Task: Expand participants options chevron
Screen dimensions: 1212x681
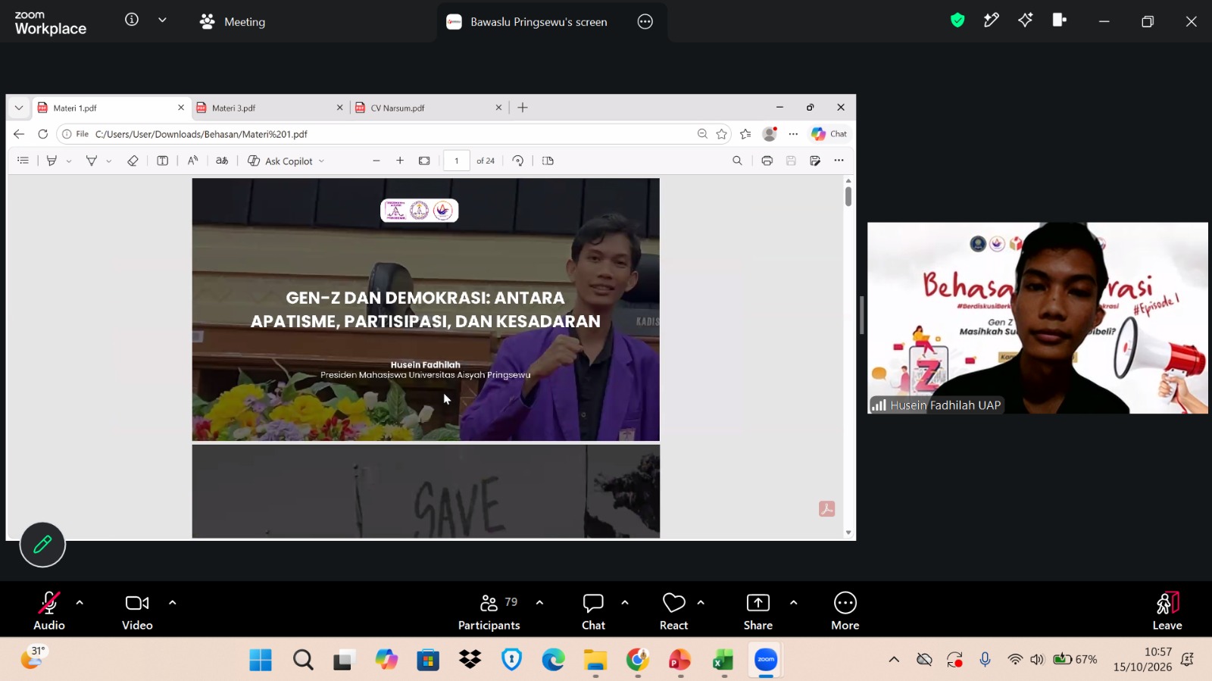Action: pyautogui.click(x=539, y=603)
